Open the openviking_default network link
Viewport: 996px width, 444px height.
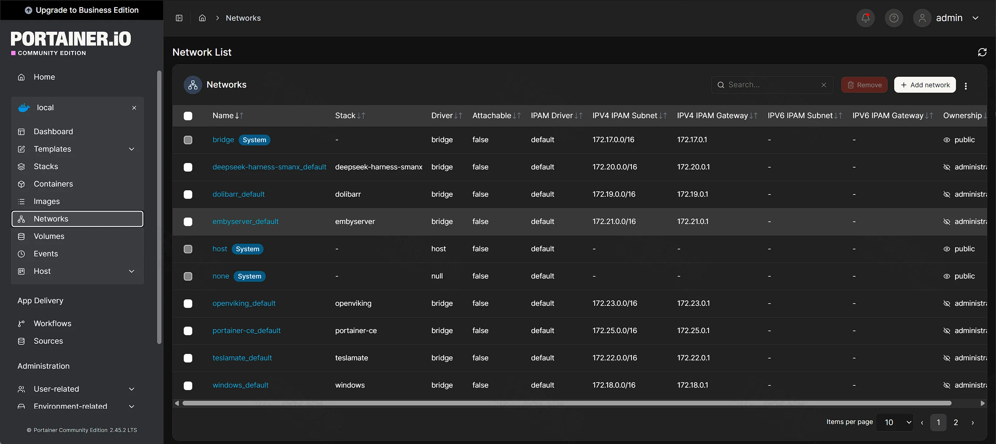(244, 304)
